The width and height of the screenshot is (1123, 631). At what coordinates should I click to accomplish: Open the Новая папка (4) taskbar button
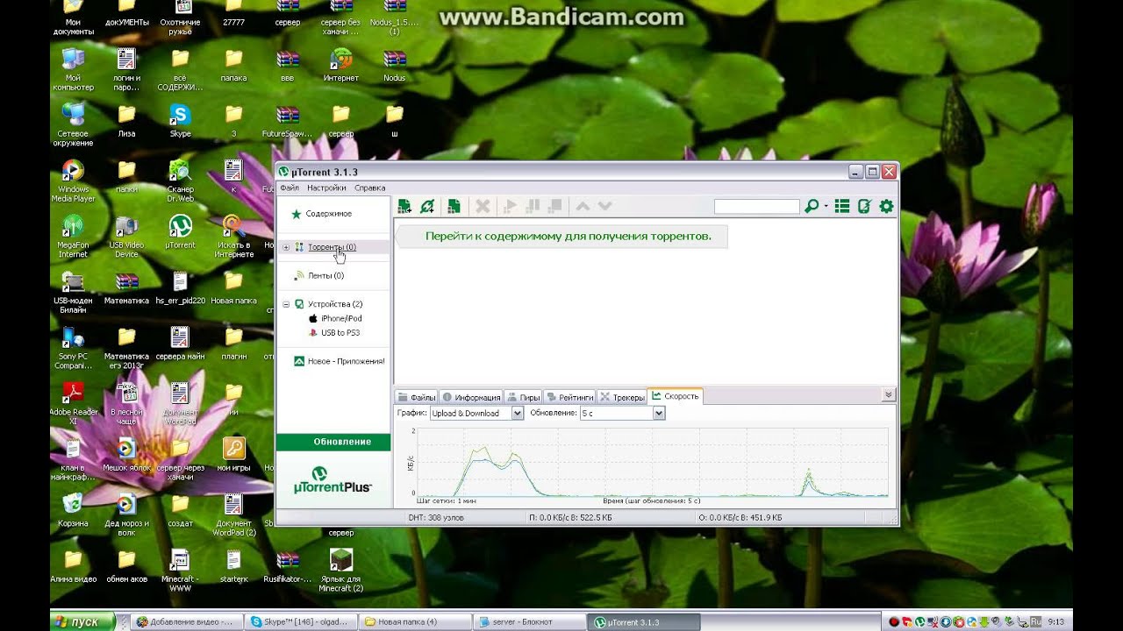coord(414,621)
